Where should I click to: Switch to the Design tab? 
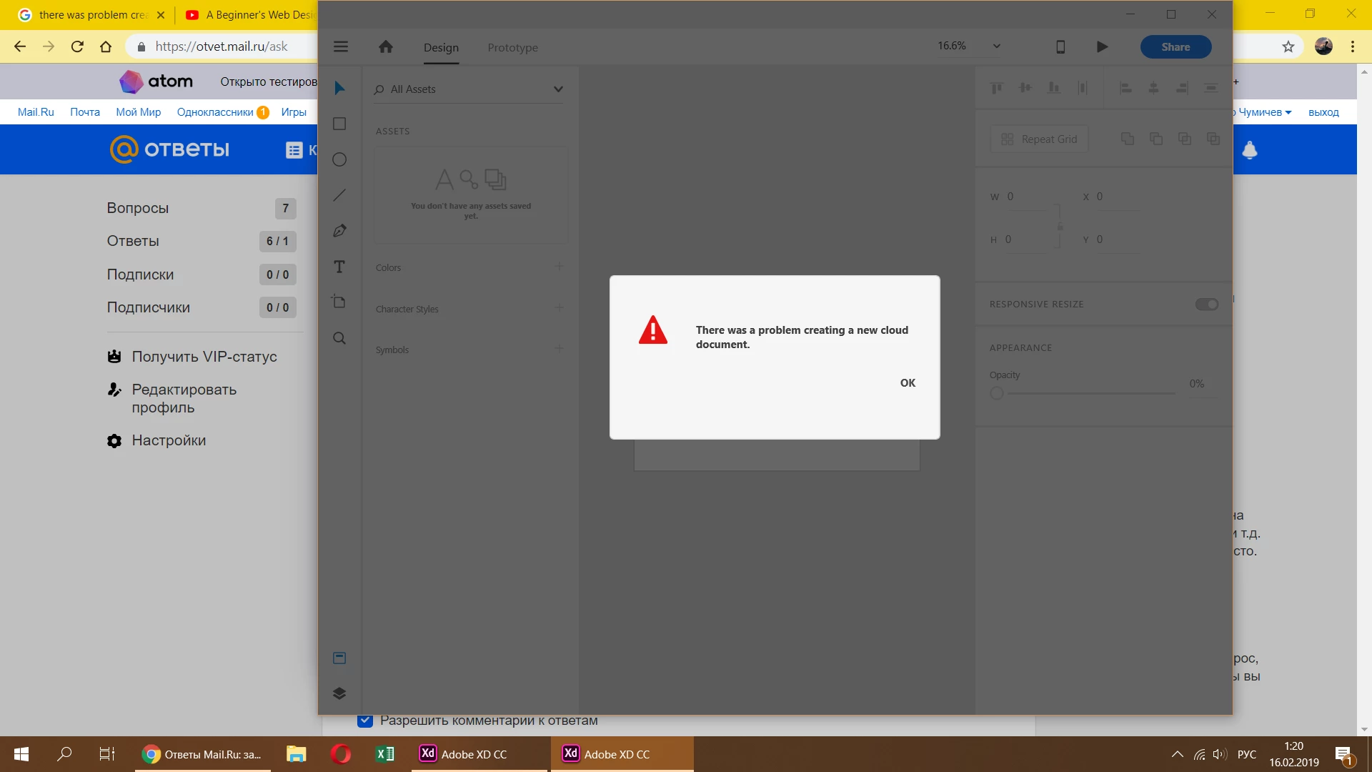pos(441,48)
